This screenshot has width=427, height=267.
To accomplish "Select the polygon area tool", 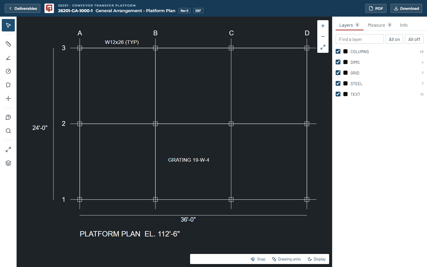I will pos(8,85).
